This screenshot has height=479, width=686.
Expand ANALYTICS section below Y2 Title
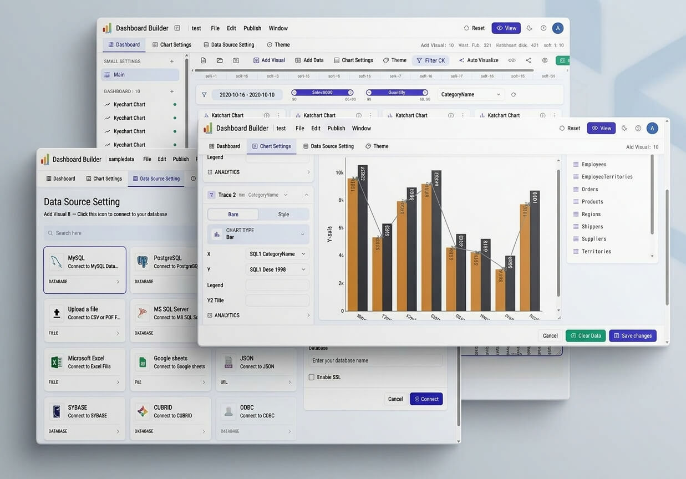(260, 315)
